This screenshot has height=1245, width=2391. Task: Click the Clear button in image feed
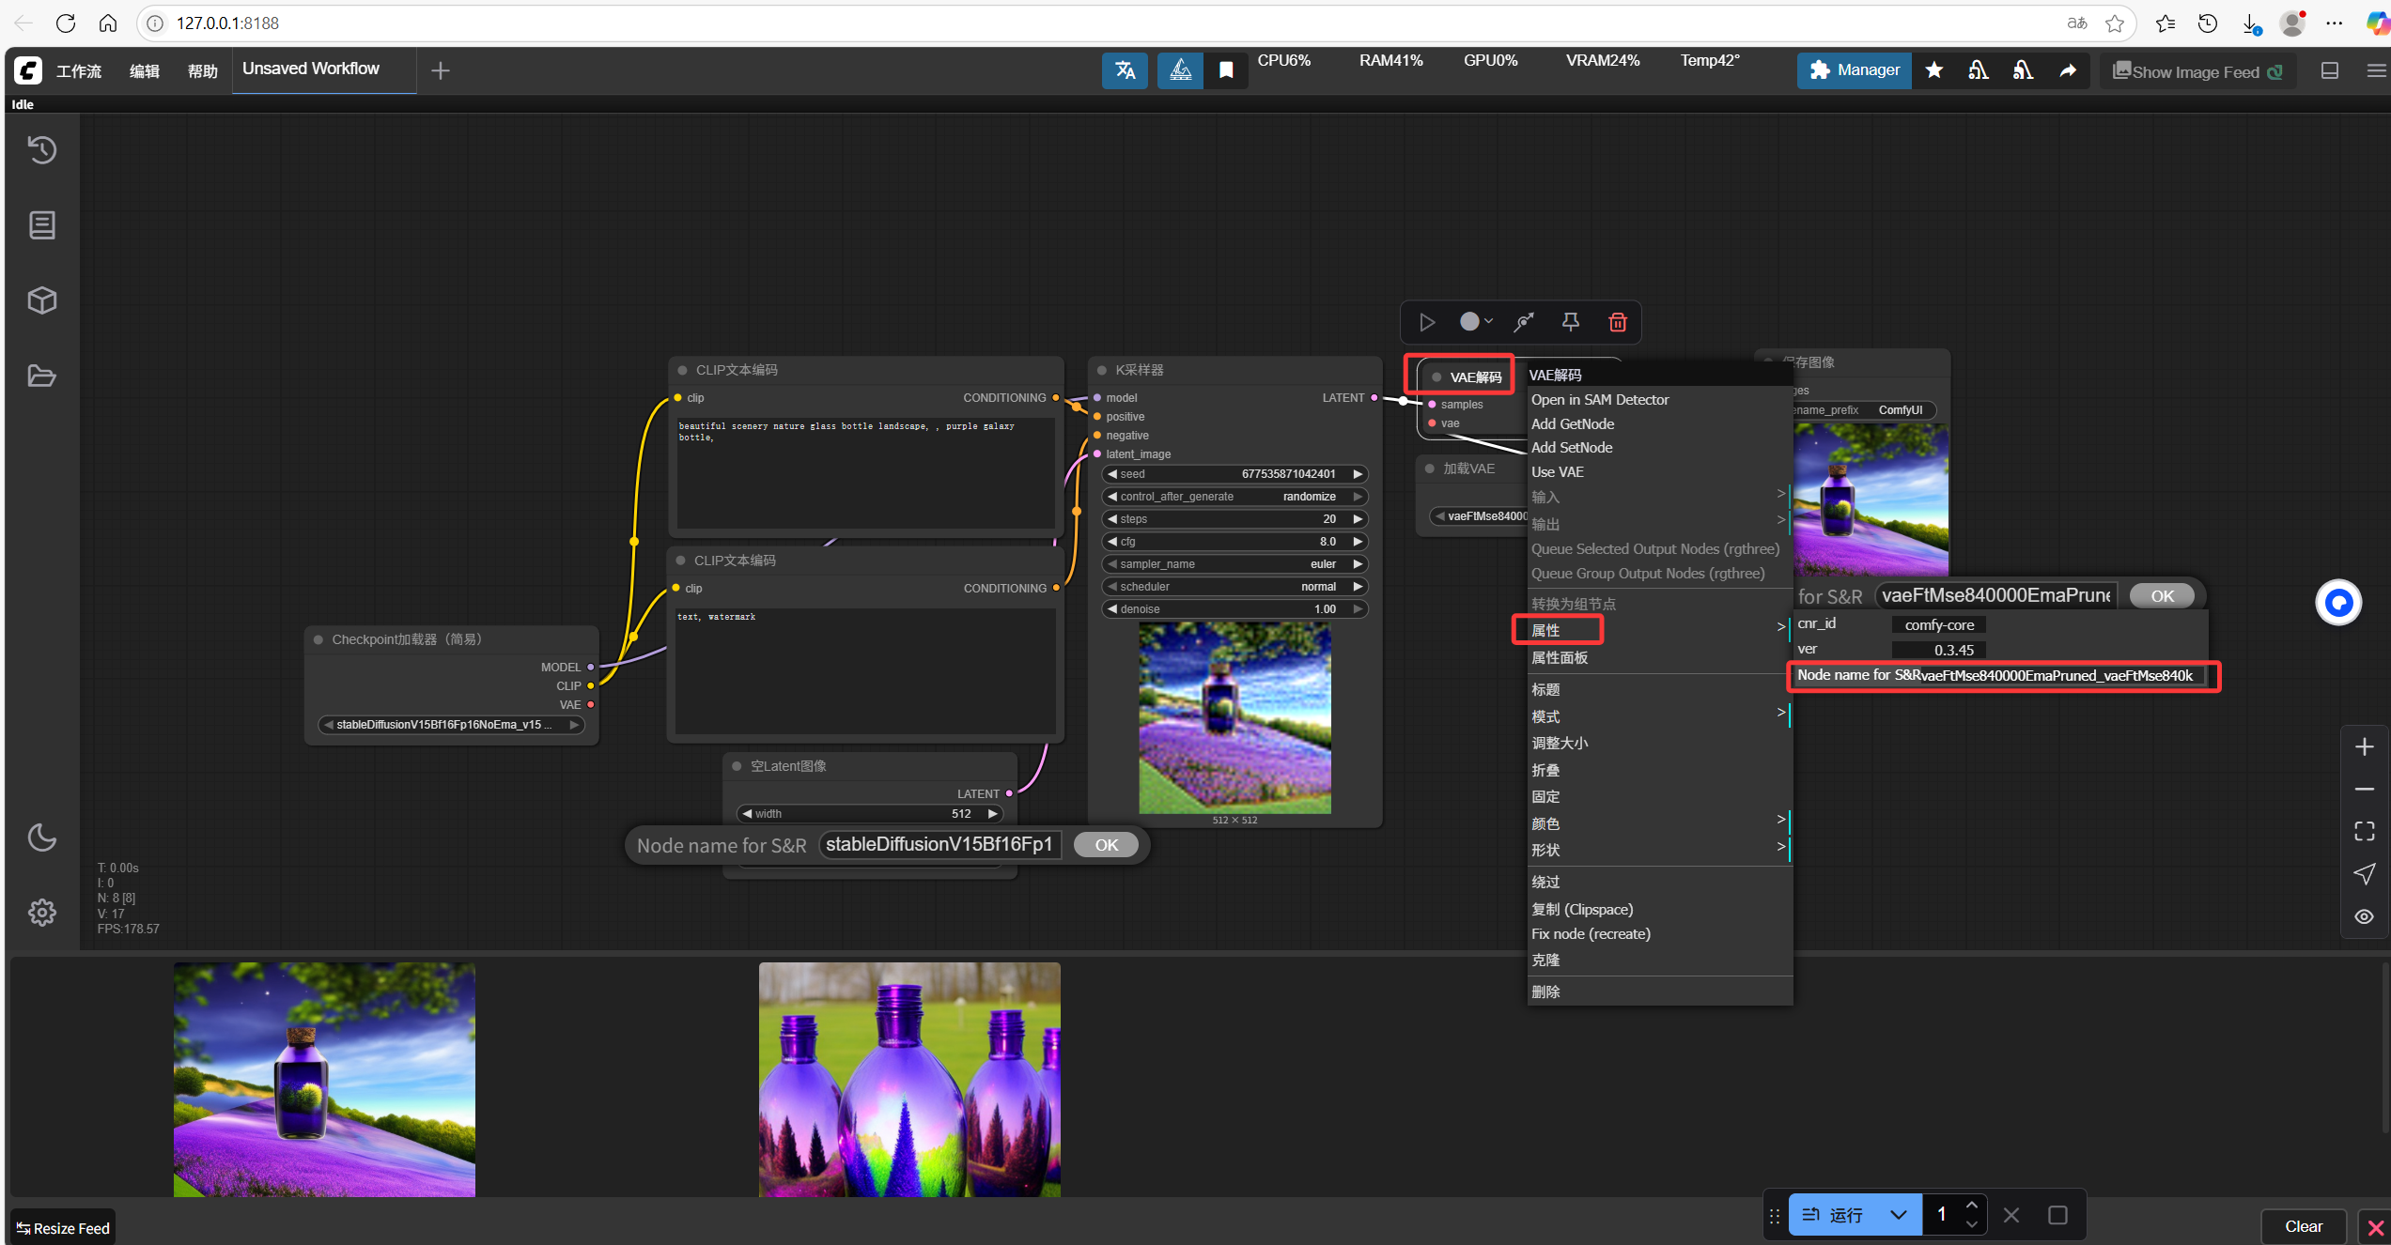pos(2303,1226)
